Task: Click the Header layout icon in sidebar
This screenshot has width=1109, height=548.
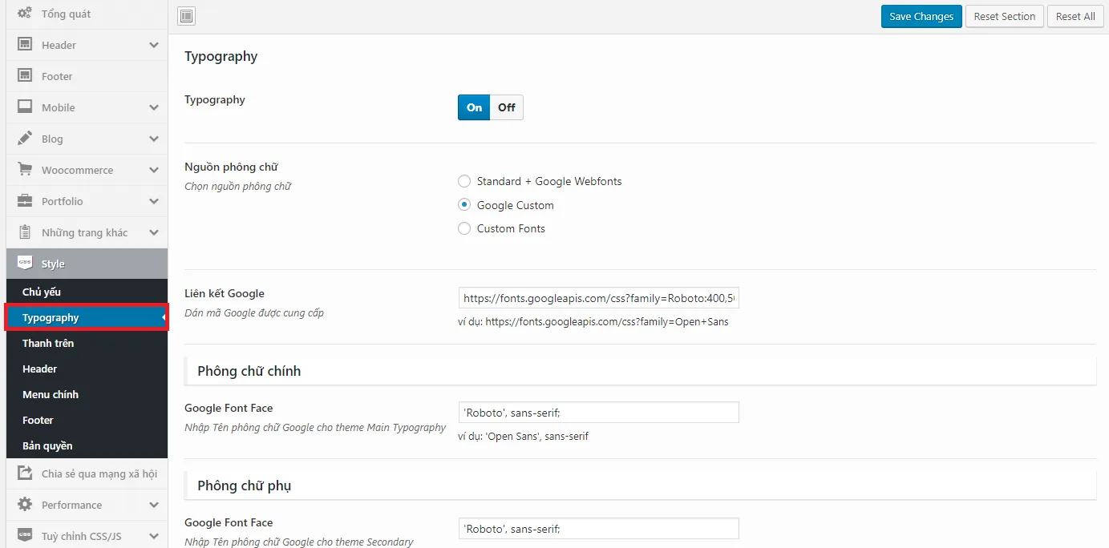Action: 25,45
